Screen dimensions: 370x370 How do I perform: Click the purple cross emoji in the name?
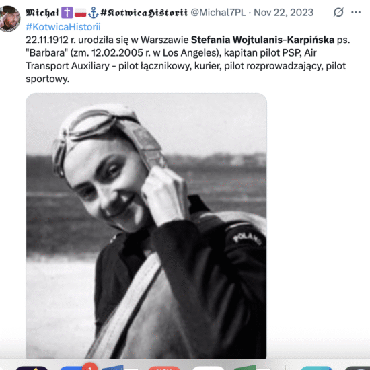coord(67,13)
